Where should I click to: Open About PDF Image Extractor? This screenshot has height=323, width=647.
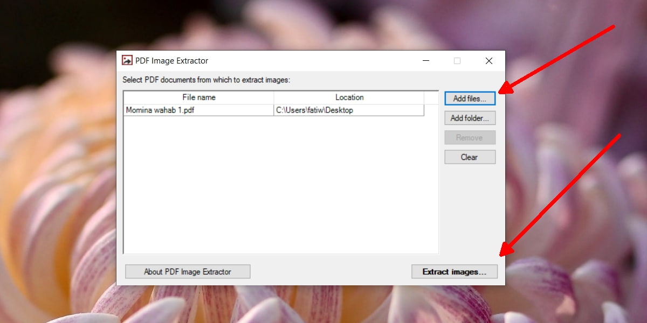click(x=188, y=272)
